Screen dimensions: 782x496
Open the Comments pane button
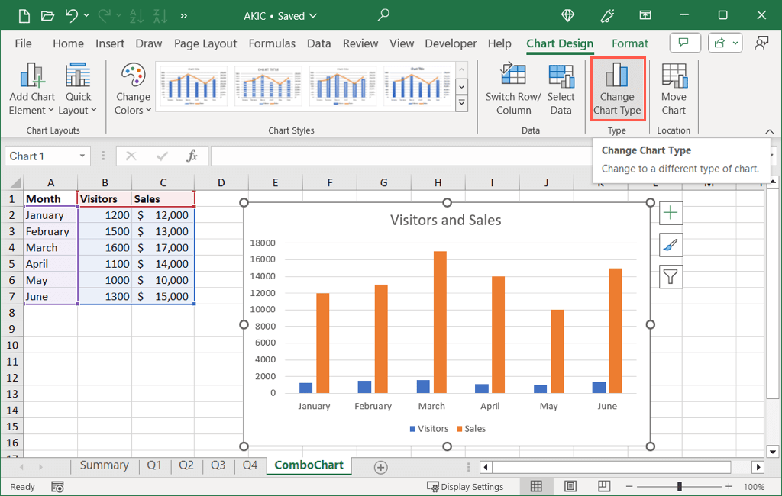(x=685, y=43)
